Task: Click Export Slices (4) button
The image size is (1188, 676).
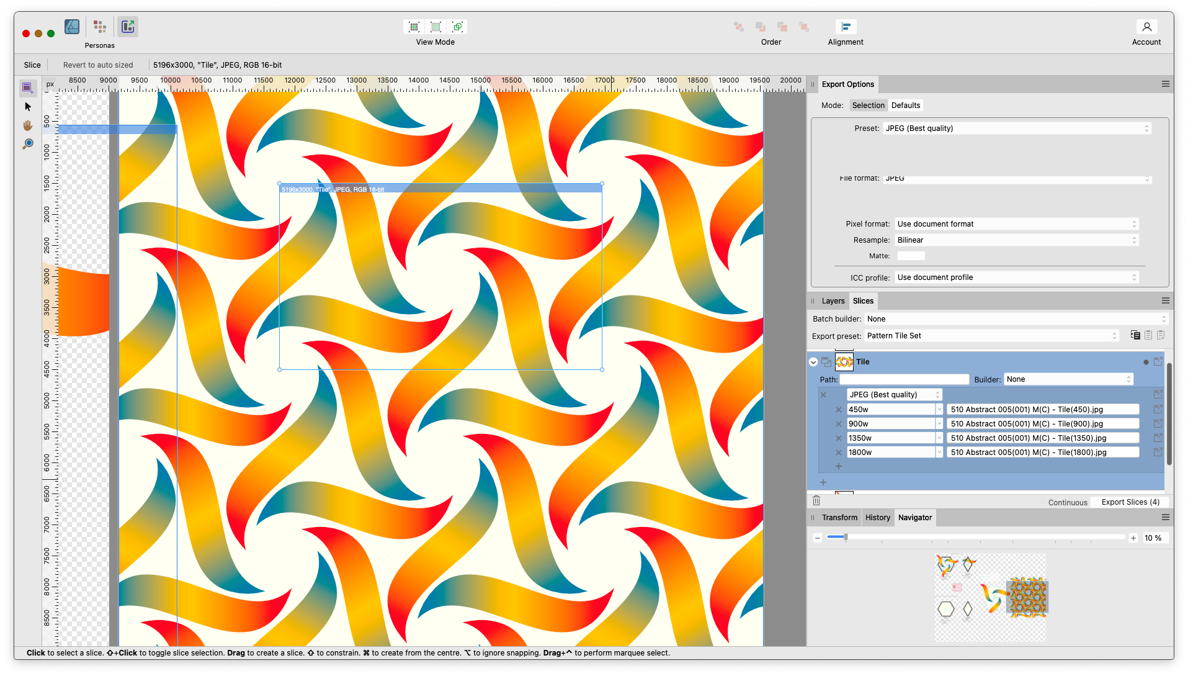Action: pyautogui.click(x=1130, y=502)
